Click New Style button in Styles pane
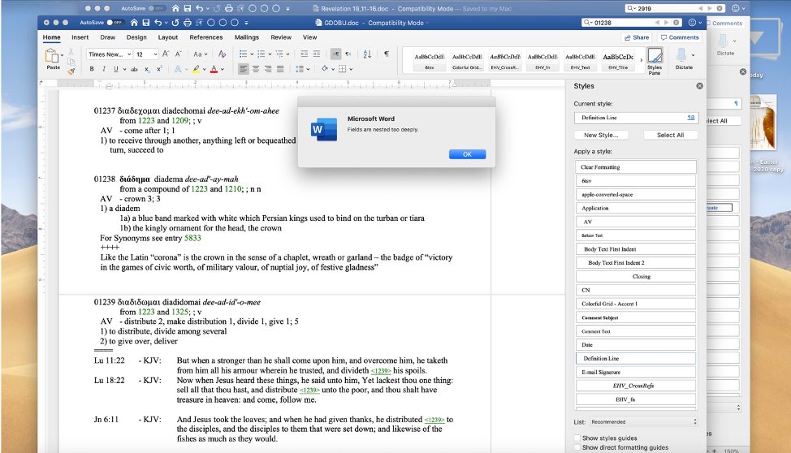Screen dimensions: 791x453 (602, 136)
